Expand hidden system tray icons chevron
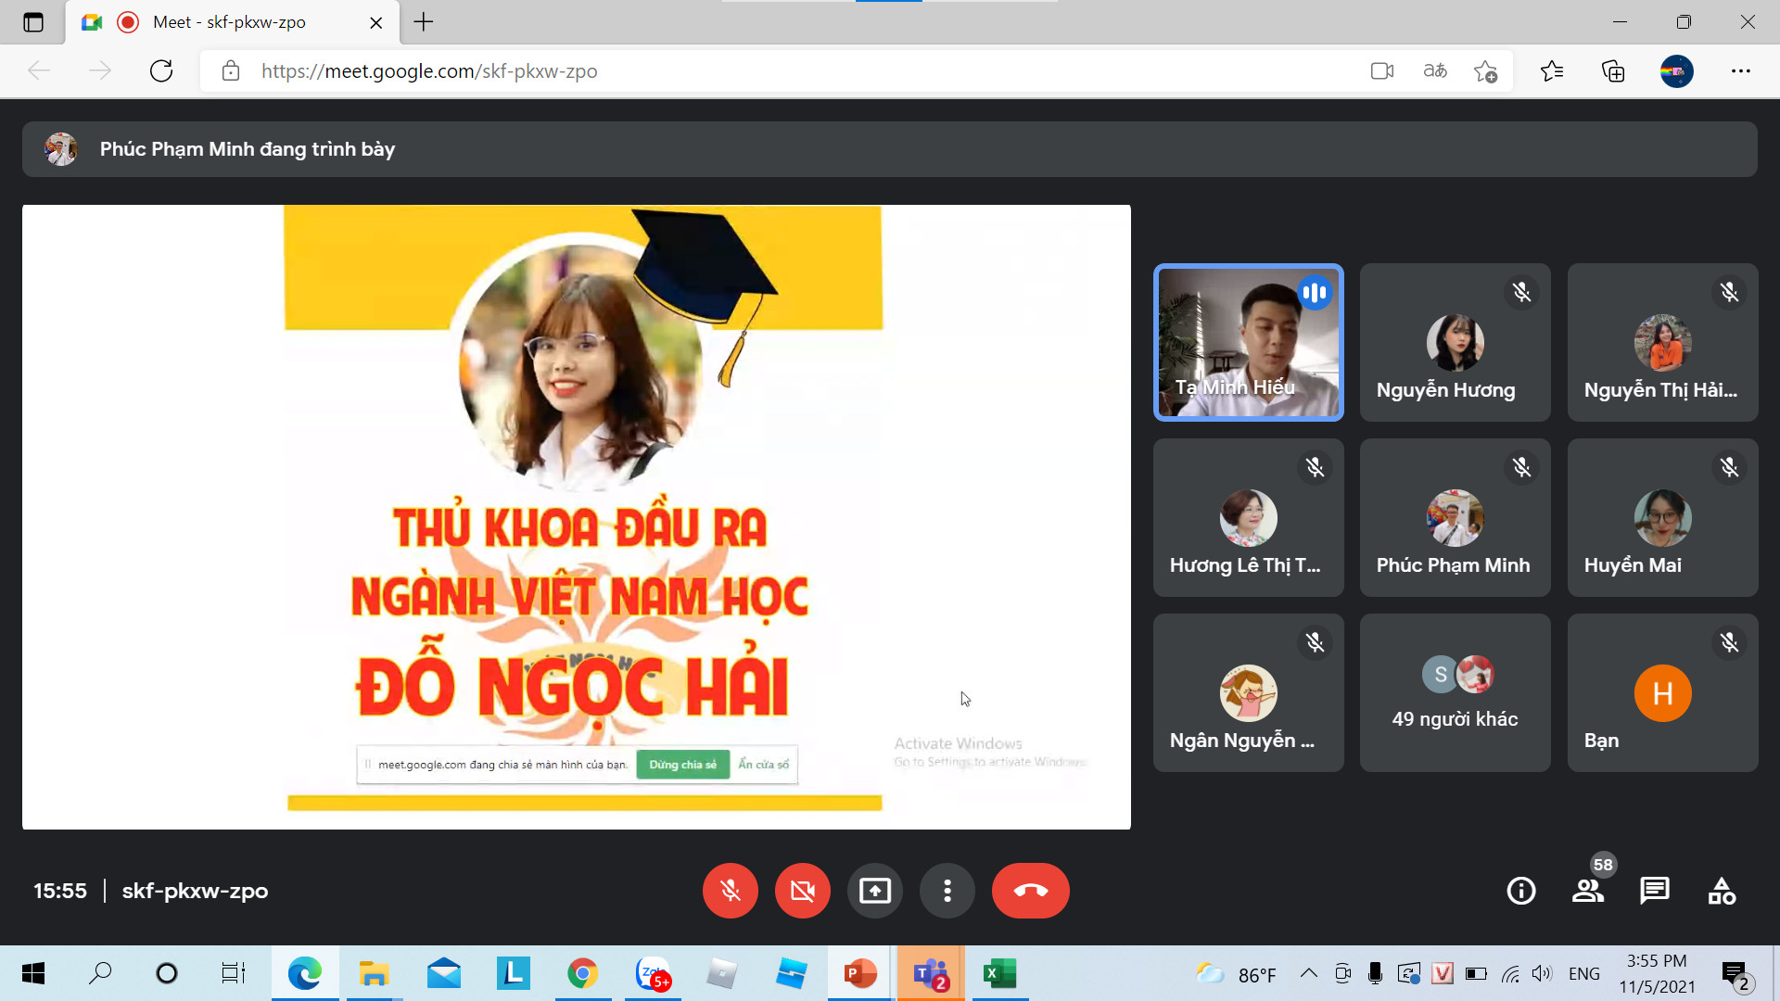This screenshot has height=1001, width=1780. click(1308, 973)
